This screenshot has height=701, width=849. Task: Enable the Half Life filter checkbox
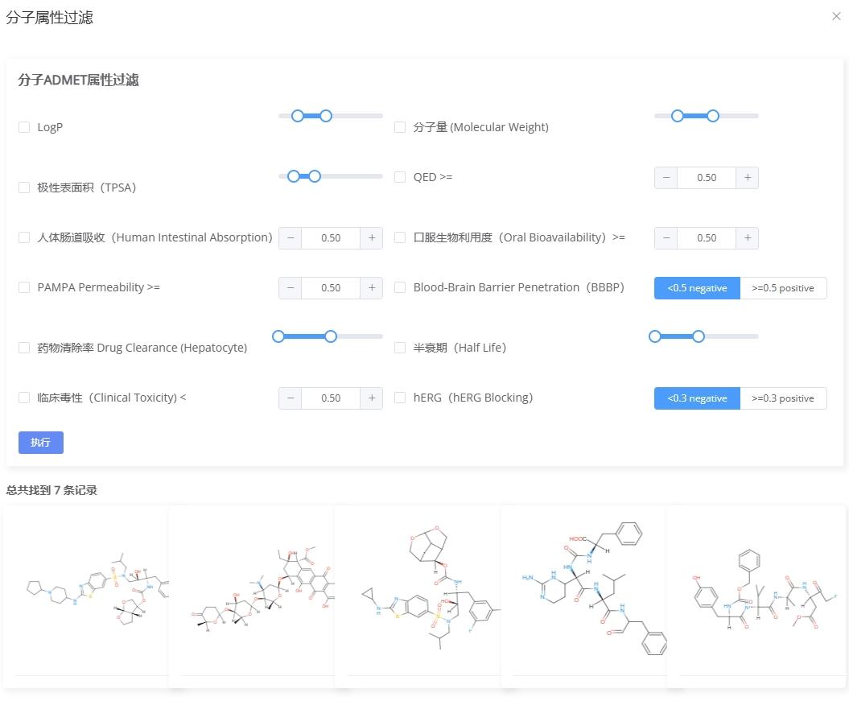pos(400,348)
